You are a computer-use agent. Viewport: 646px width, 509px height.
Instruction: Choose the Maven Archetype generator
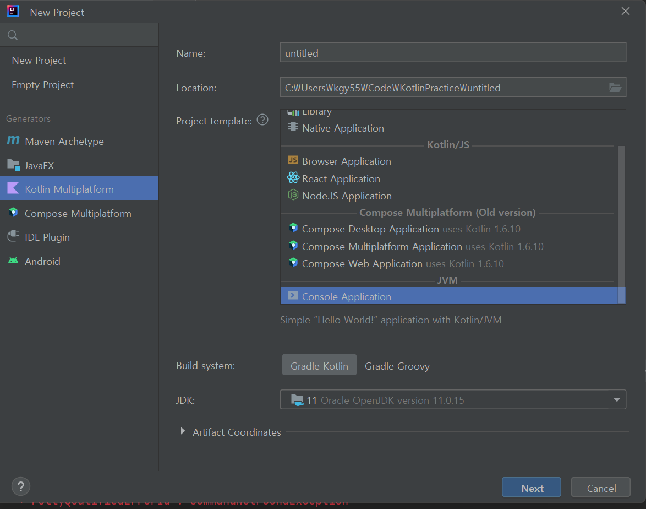[x=79, y=141]
